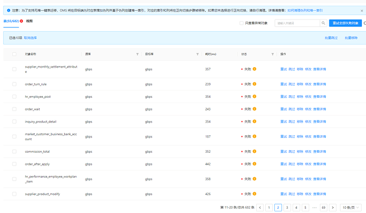Go to page 3

pyautogui.click(x=287, y=207)
